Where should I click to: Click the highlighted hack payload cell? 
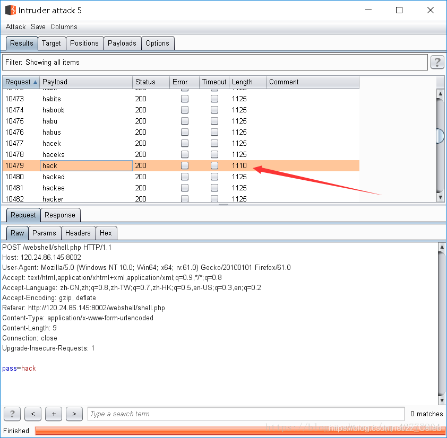click(86, 165)
